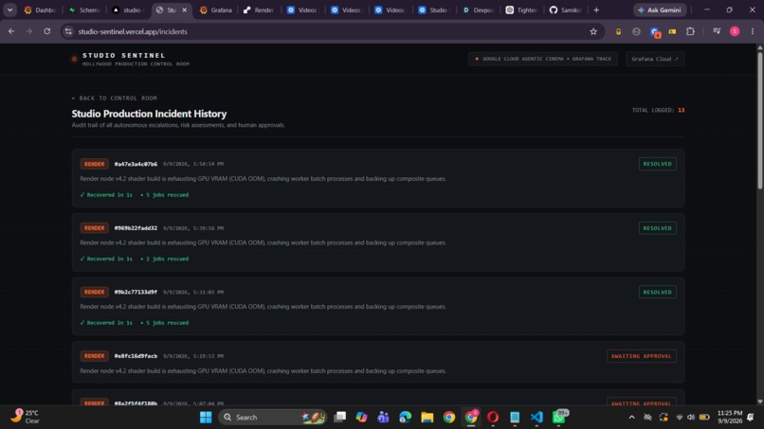Screen dimensions: 764x429
Task: Click Resolved badge on incident #9b2c77133d9f
Action: (x=657, y=293)
